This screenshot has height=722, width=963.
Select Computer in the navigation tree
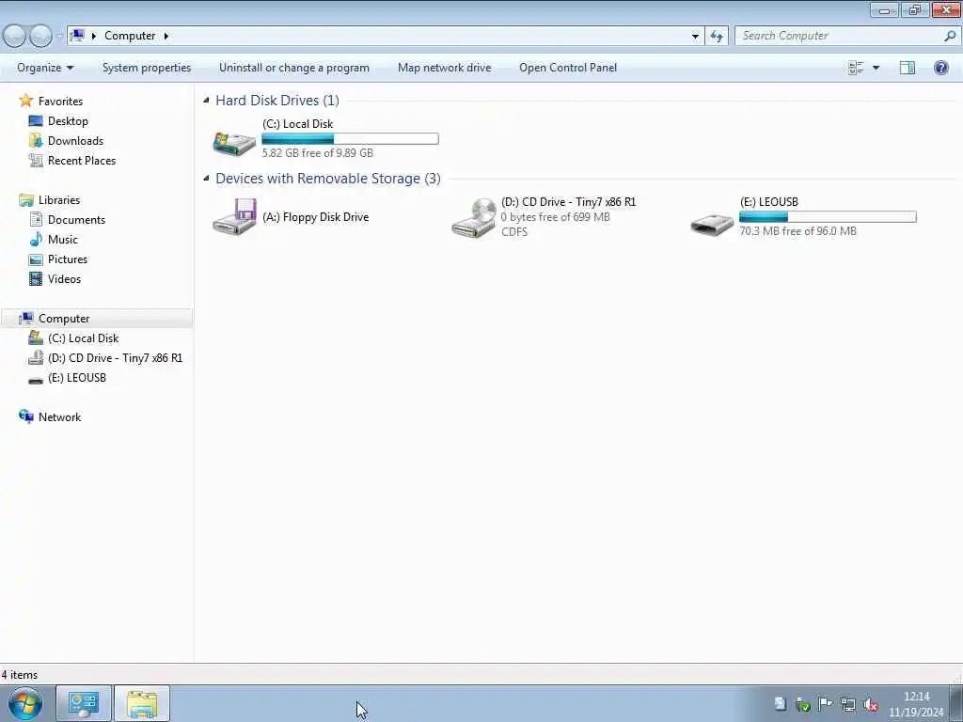64,318
